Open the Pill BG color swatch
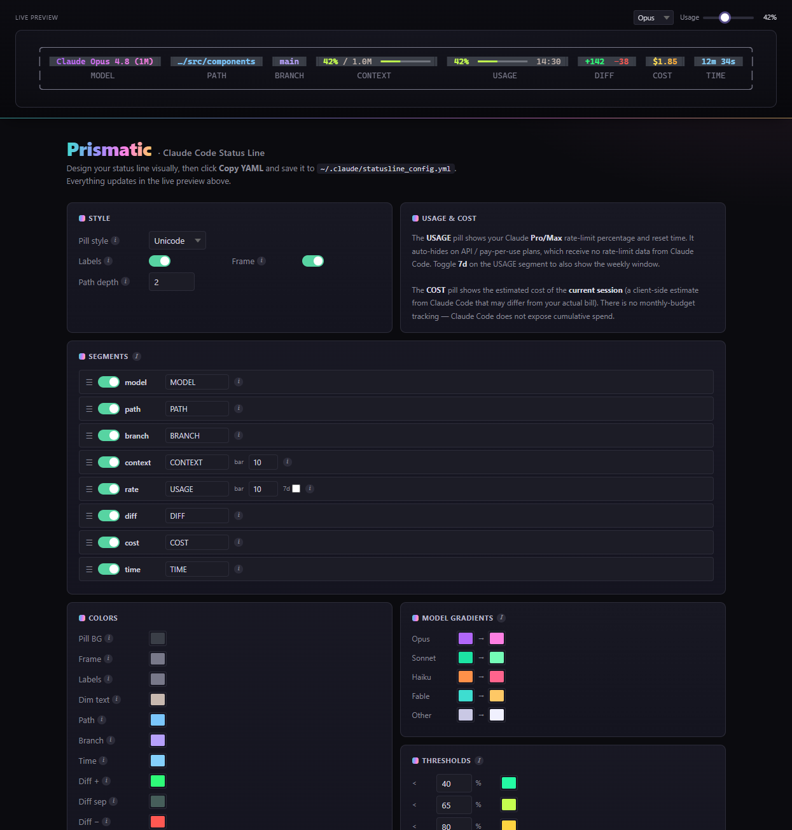The width and height of the screenshot is (792, 830). pyautogui.click(x=158, y=638)
